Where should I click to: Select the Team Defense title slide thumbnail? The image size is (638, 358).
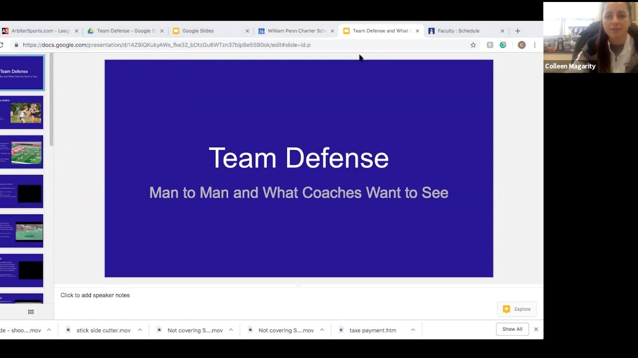(21, 73)
